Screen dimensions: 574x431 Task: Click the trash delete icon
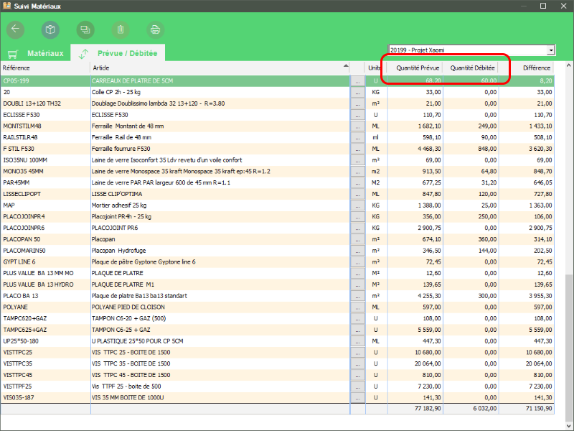click(x=121, y=29)
